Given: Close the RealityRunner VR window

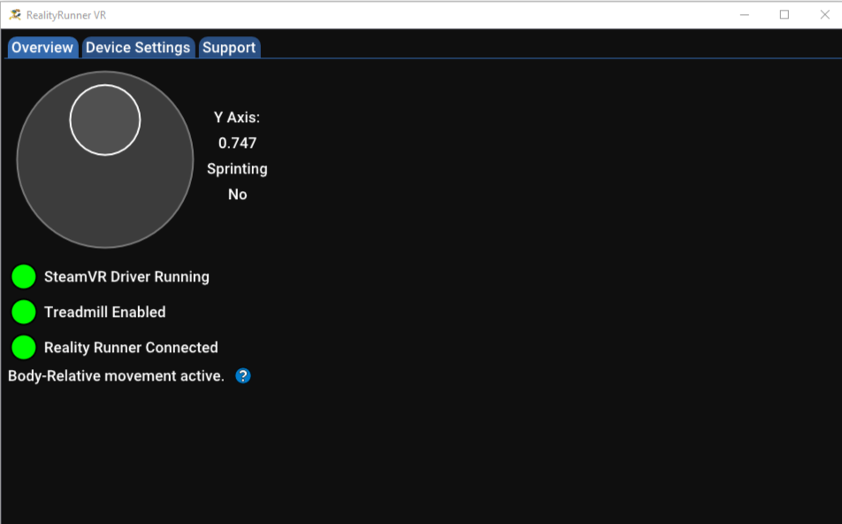Looking at the screenshot, I should point(825,14).
